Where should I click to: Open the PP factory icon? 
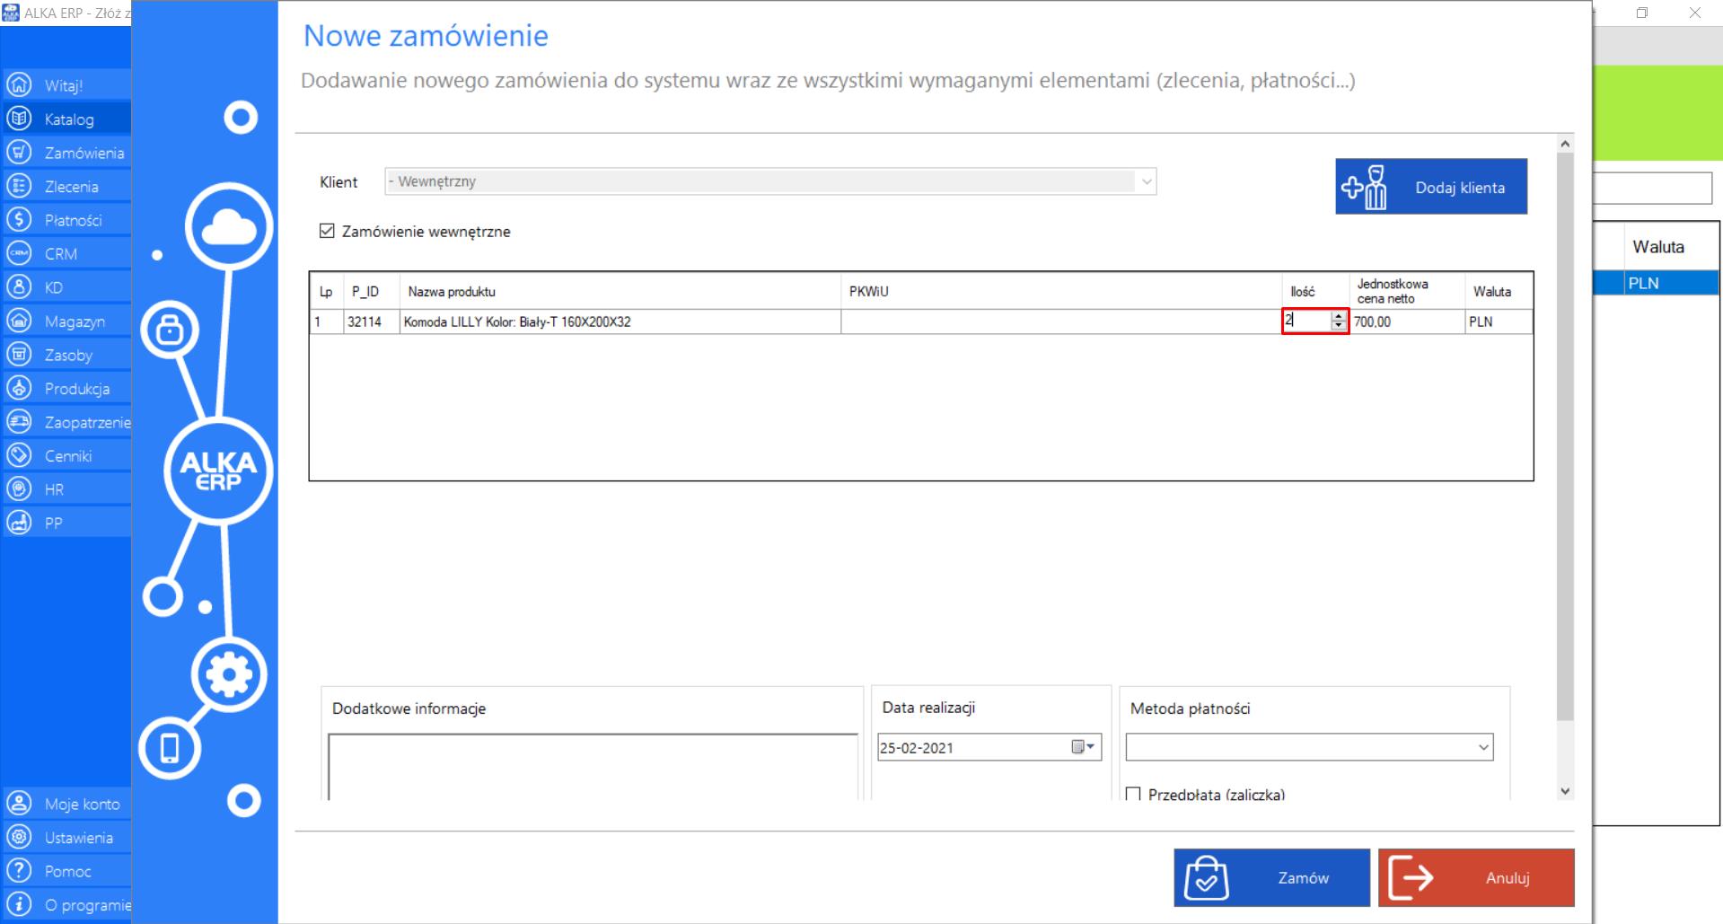[x=19, y=523]
